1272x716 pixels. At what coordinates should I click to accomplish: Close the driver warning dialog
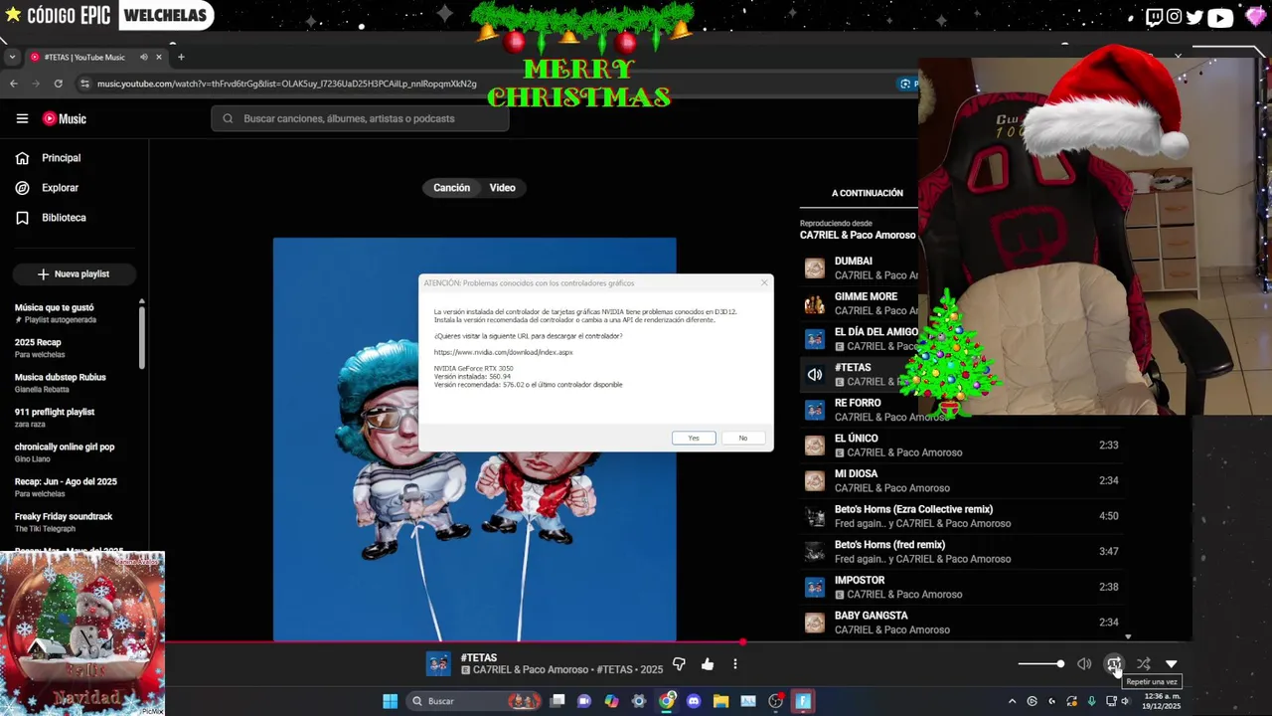coord(764,283)
